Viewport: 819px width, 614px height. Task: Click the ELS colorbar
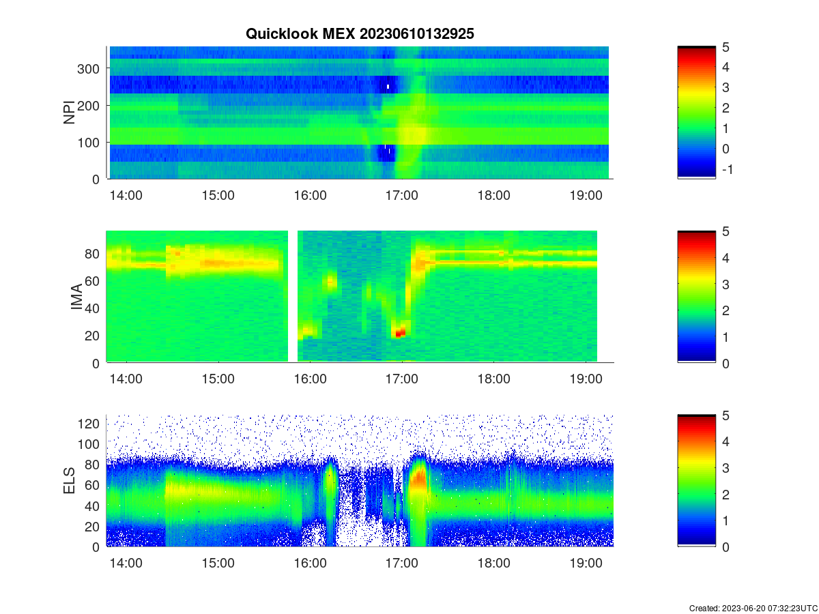point(696,480)
